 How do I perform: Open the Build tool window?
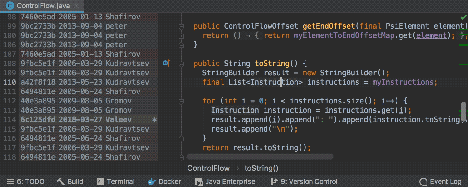[70, 181]
